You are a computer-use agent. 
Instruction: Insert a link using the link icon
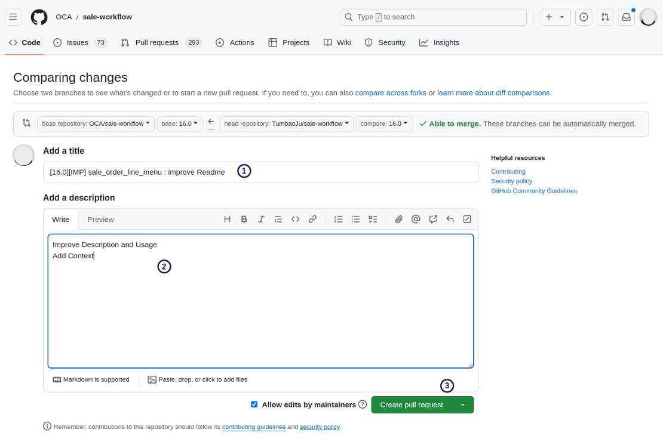(x=312, y=220)
